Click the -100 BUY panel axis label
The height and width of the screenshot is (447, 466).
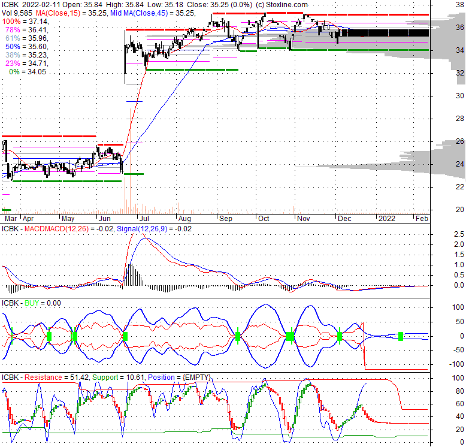(x=458, y=364)
